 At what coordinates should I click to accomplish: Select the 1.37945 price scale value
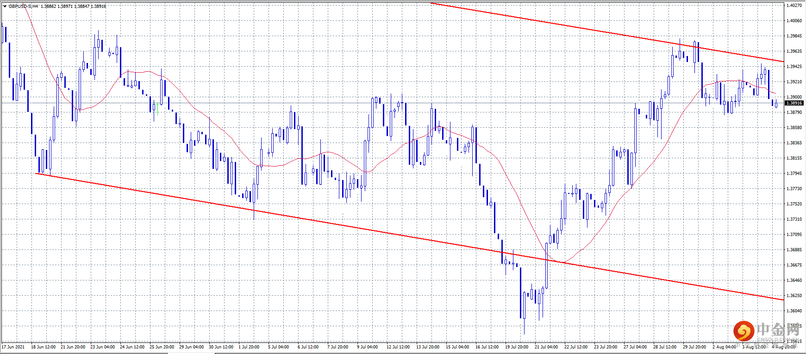(x=794, y=174)
